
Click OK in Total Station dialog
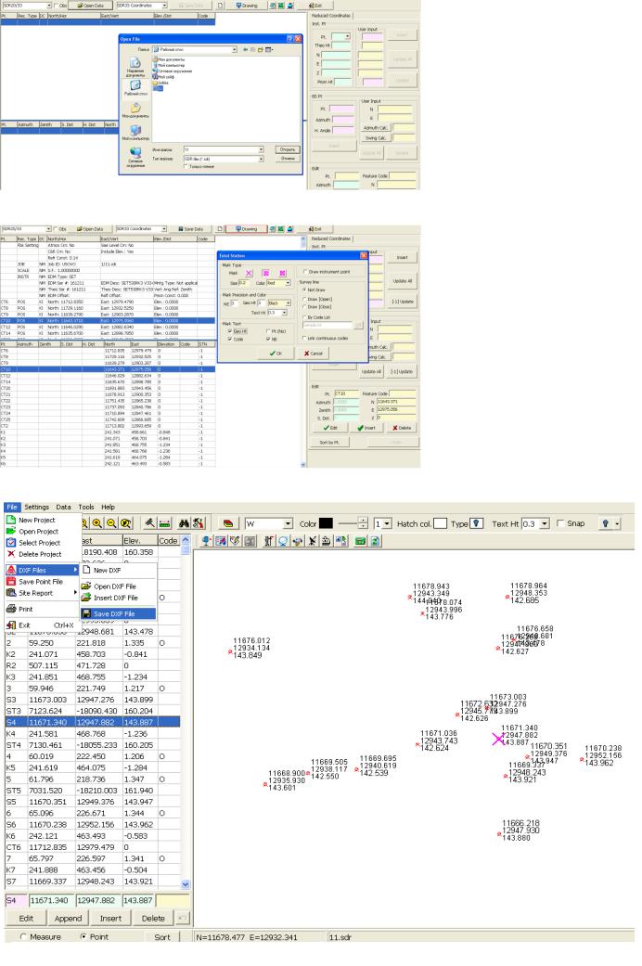[276, 354]
